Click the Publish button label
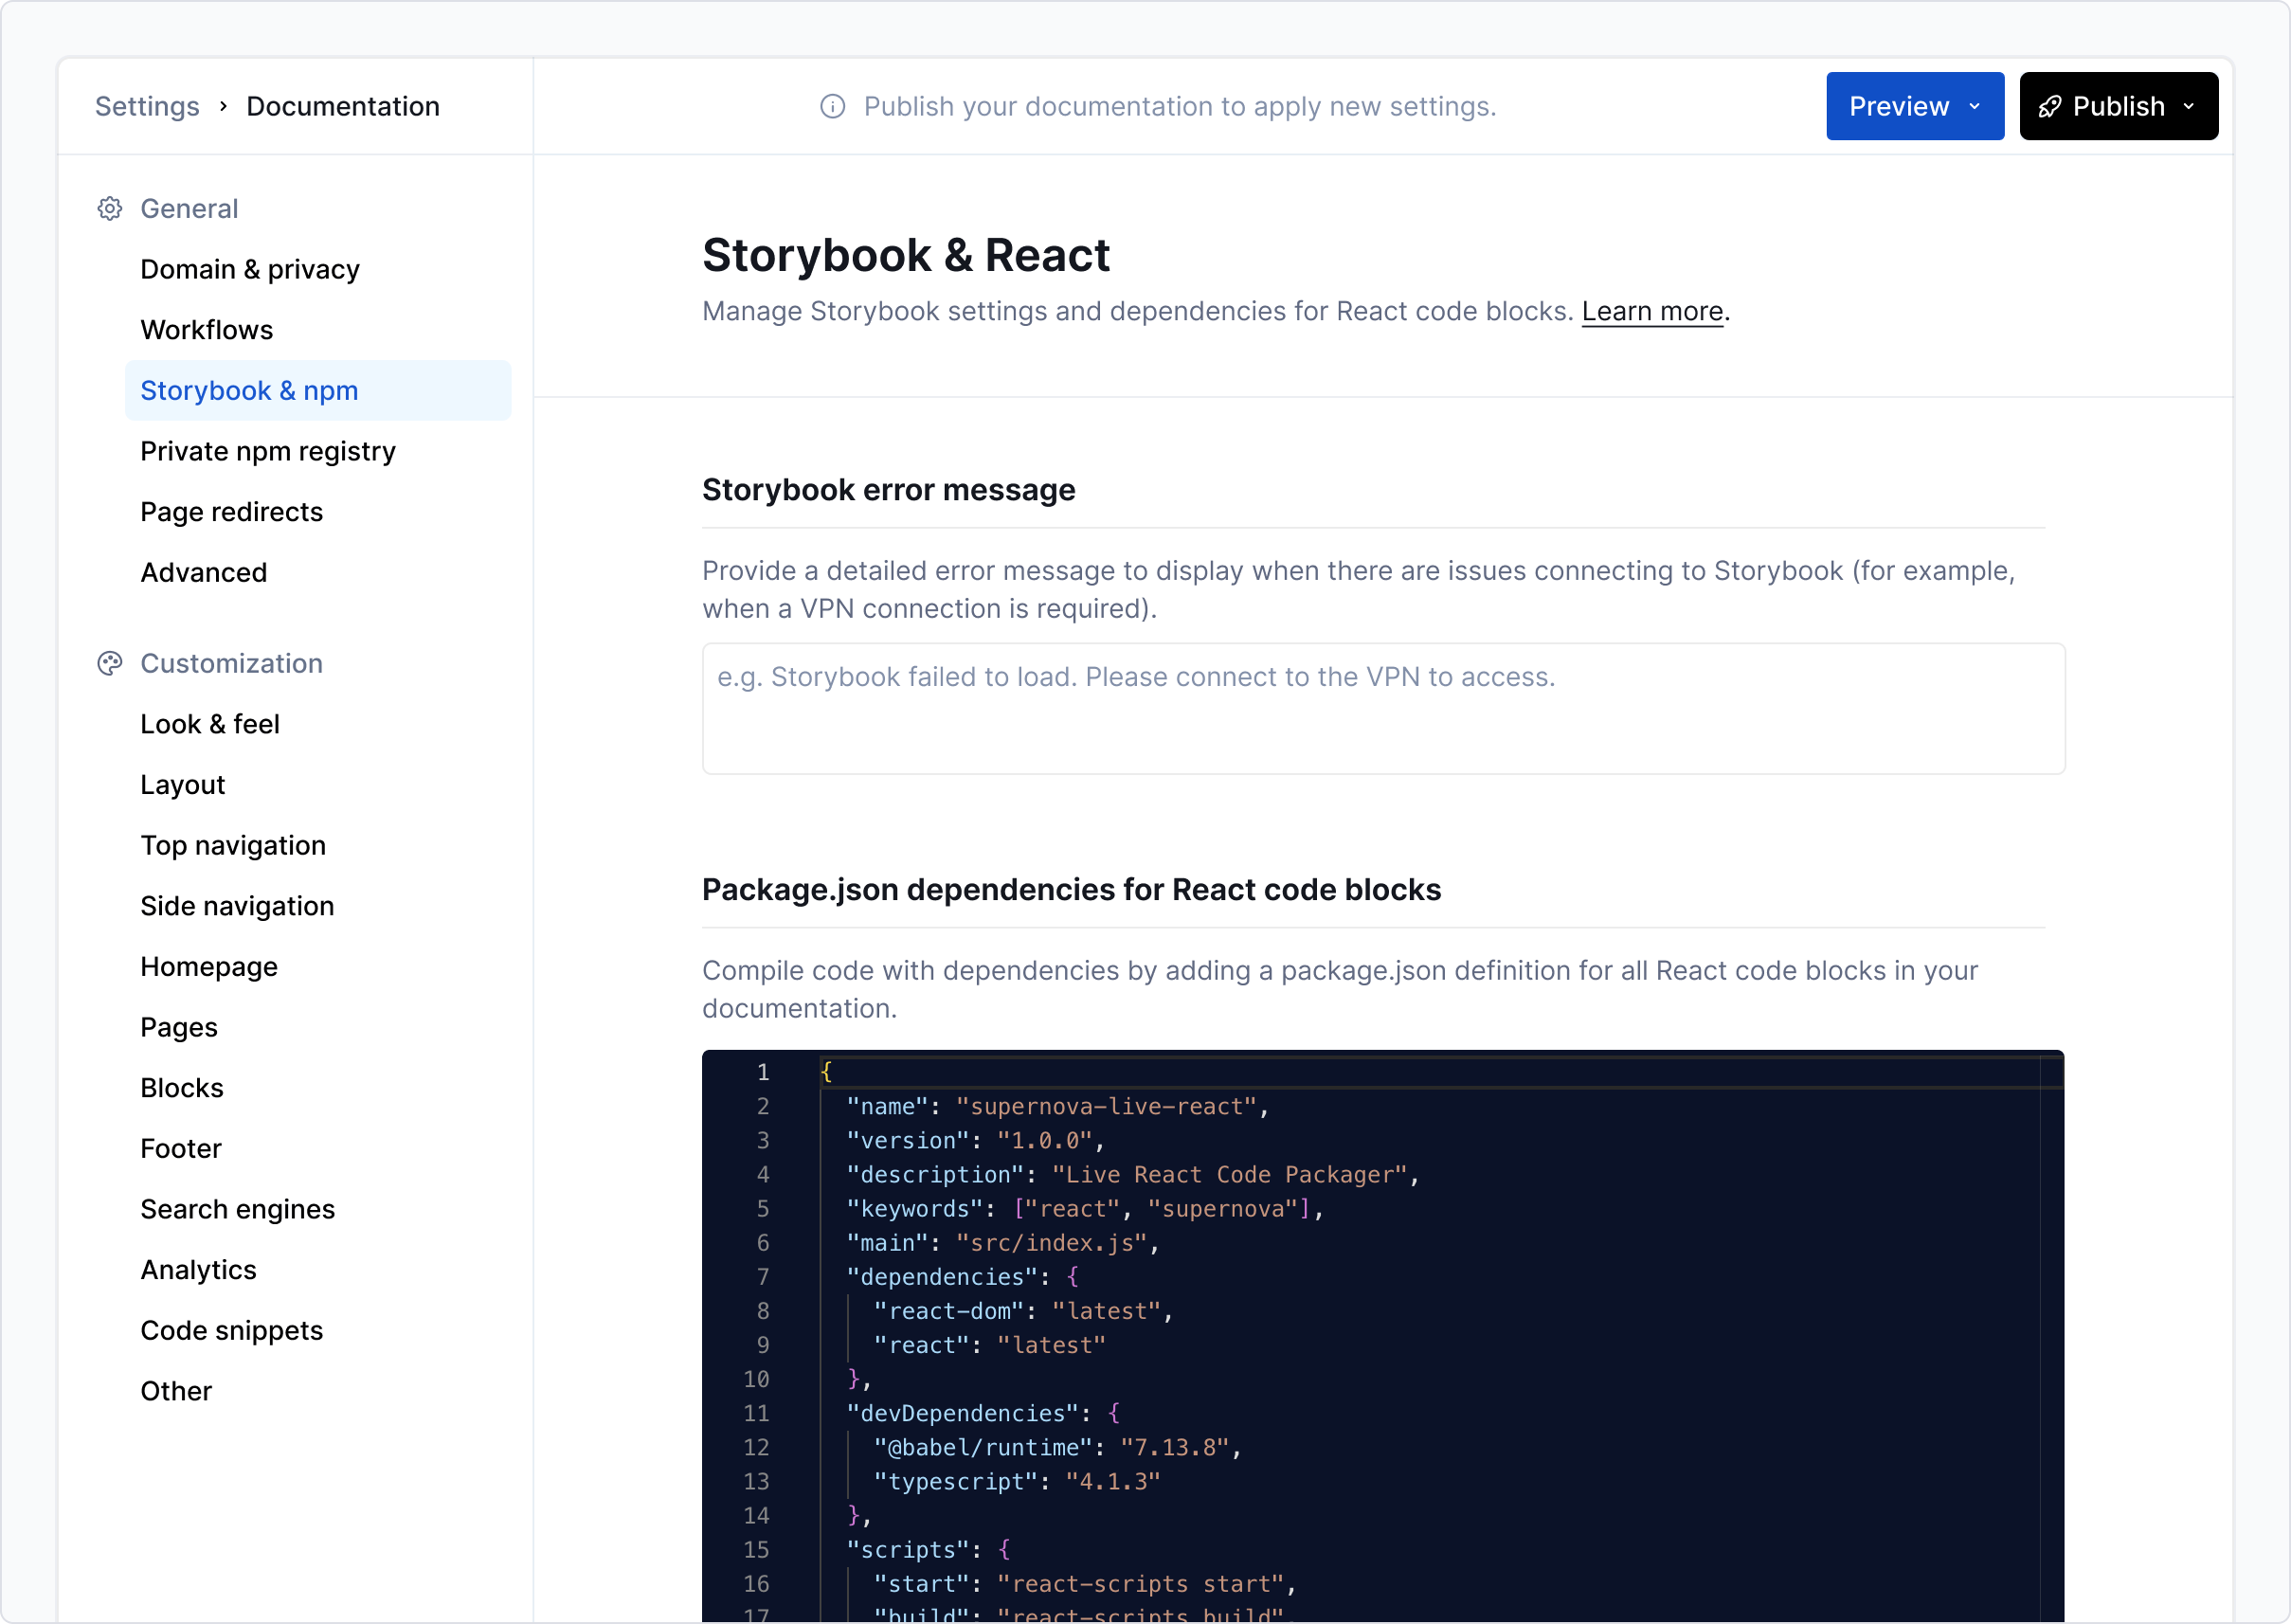This screenshot has height=1624, width=2291. (x=2118, y=106)
